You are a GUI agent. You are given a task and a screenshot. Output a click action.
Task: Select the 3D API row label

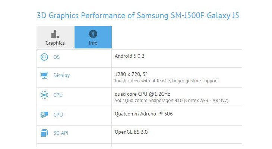pyautogui.click(x=61, y=133)
